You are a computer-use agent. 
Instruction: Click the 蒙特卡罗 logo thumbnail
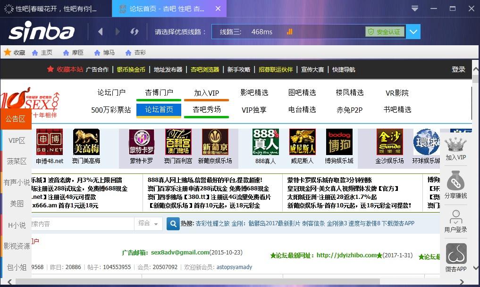[x=142, y=142]
